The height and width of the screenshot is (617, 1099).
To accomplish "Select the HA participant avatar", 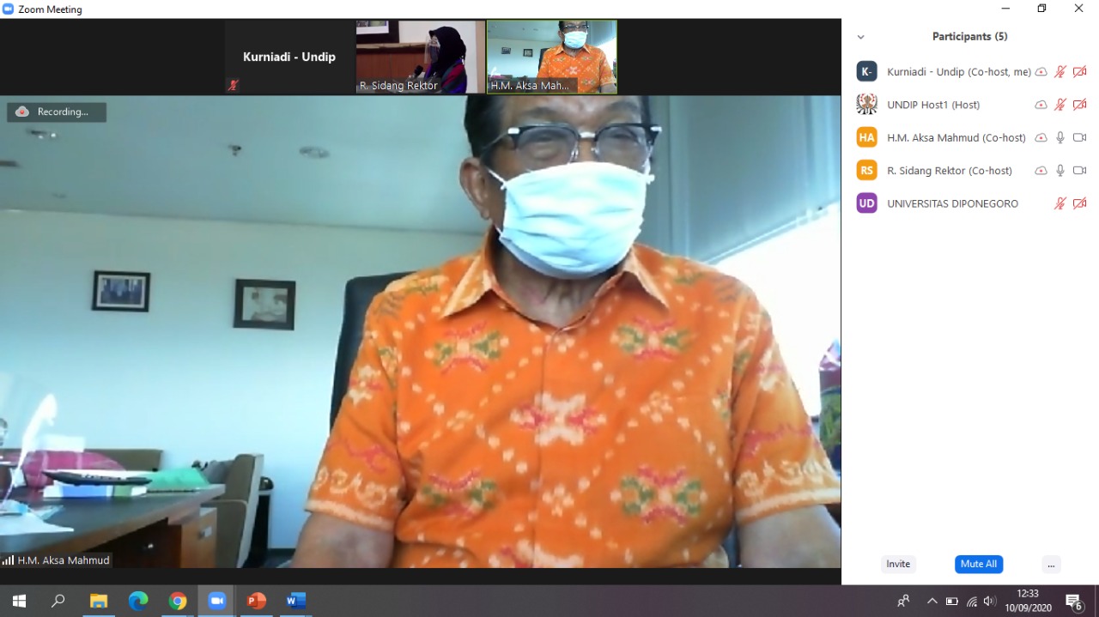I will point(867,137).
